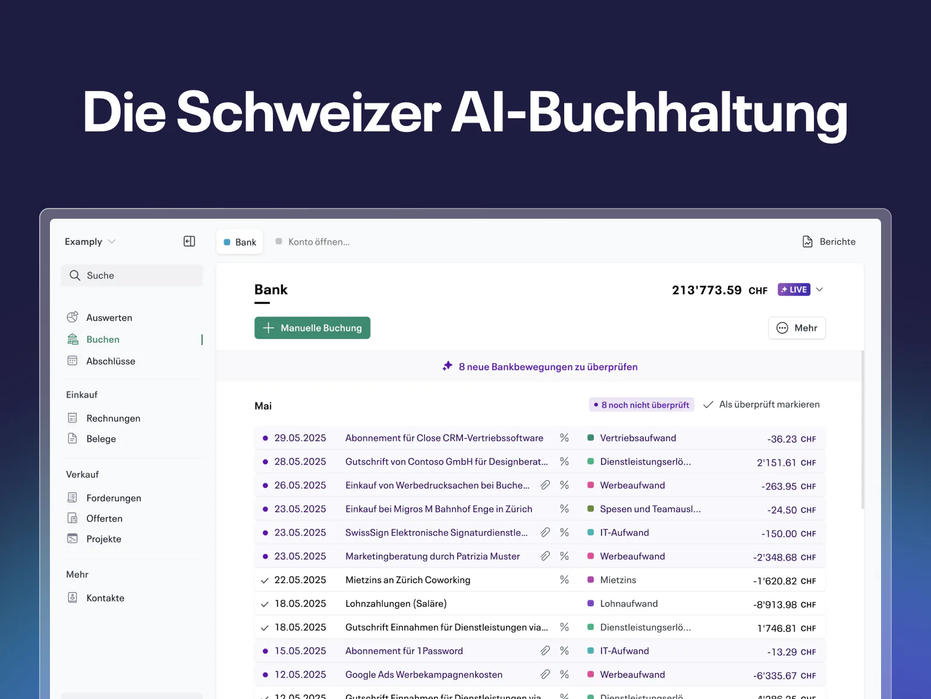Mark all as reviewed via Als überprüft markieren
Screen dimensions: 931x699
(762, 404)
